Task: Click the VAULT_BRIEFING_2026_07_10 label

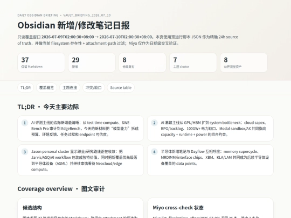Action: (87, 15)
